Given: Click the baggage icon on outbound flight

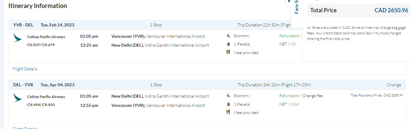Looking at the screenshot, I should [228, 44].
